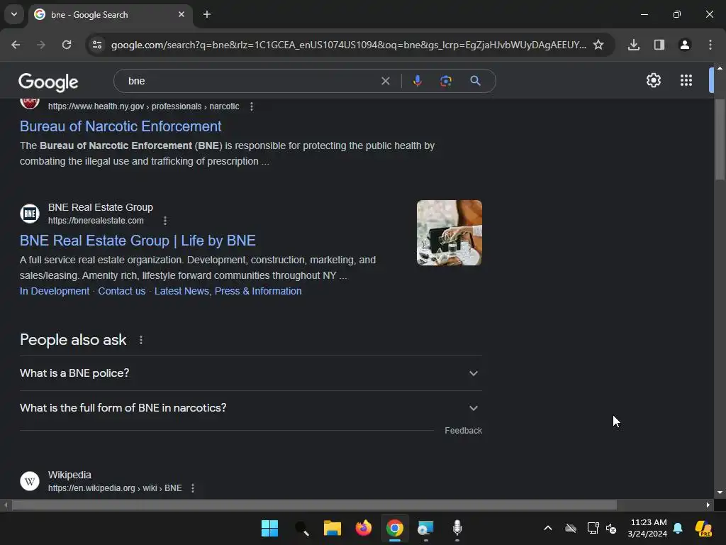Click the https://bnerealestate.com URL text

point(96,221)
